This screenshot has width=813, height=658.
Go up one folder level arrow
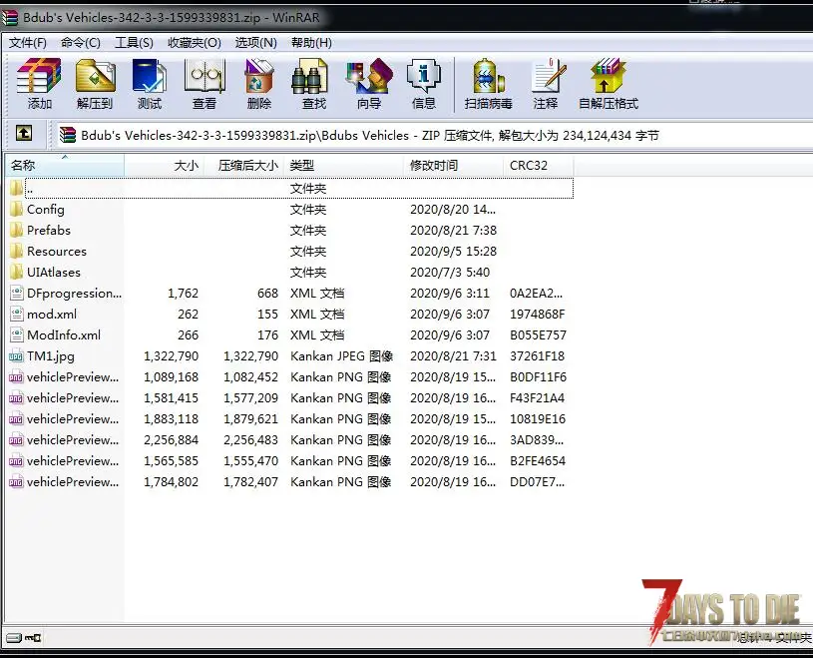point(24,134)
